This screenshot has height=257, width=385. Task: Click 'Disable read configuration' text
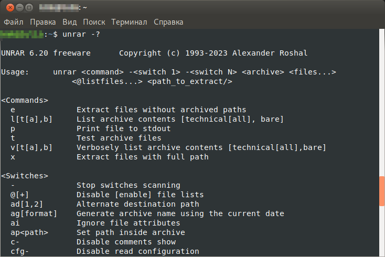coord(138,251)
